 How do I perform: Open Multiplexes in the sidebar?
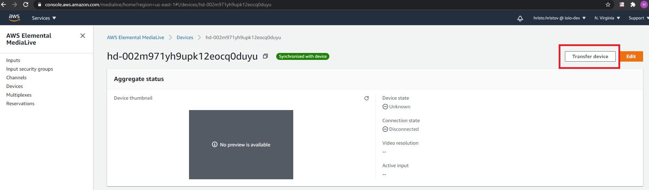coord(19,95)
